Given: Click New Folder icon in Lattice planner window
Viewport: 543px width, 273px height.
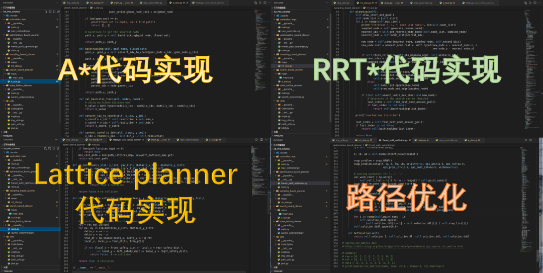Looking at the screenshot, I should click(x=49, y=149).
